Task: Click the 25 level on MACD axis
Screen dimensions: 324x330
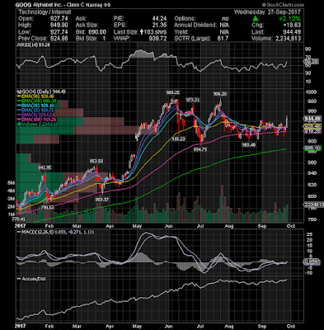Action: click(309, 234)
